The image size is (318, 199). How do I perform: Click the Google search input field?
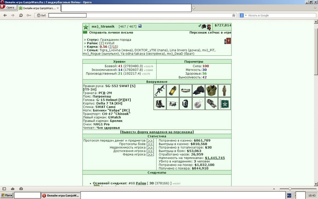[x=282, y=15]
